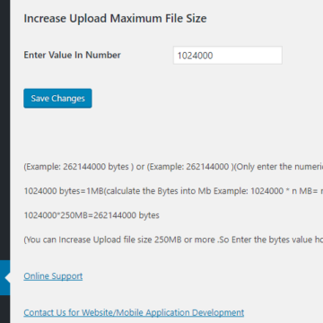Click the Save Changes button
This screenshot has width=323, height=323.
tap(57, 99)
